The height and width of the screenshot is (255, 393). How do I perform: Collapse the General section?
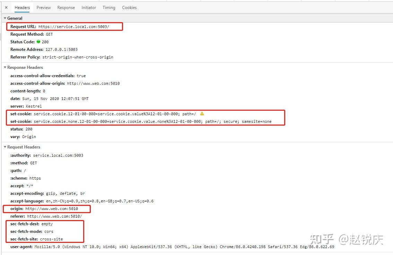[x=5, y=18]
